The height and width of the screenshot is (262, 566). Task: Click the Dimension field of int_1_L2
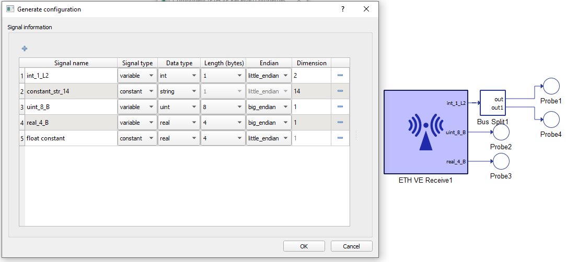(311, 76)
